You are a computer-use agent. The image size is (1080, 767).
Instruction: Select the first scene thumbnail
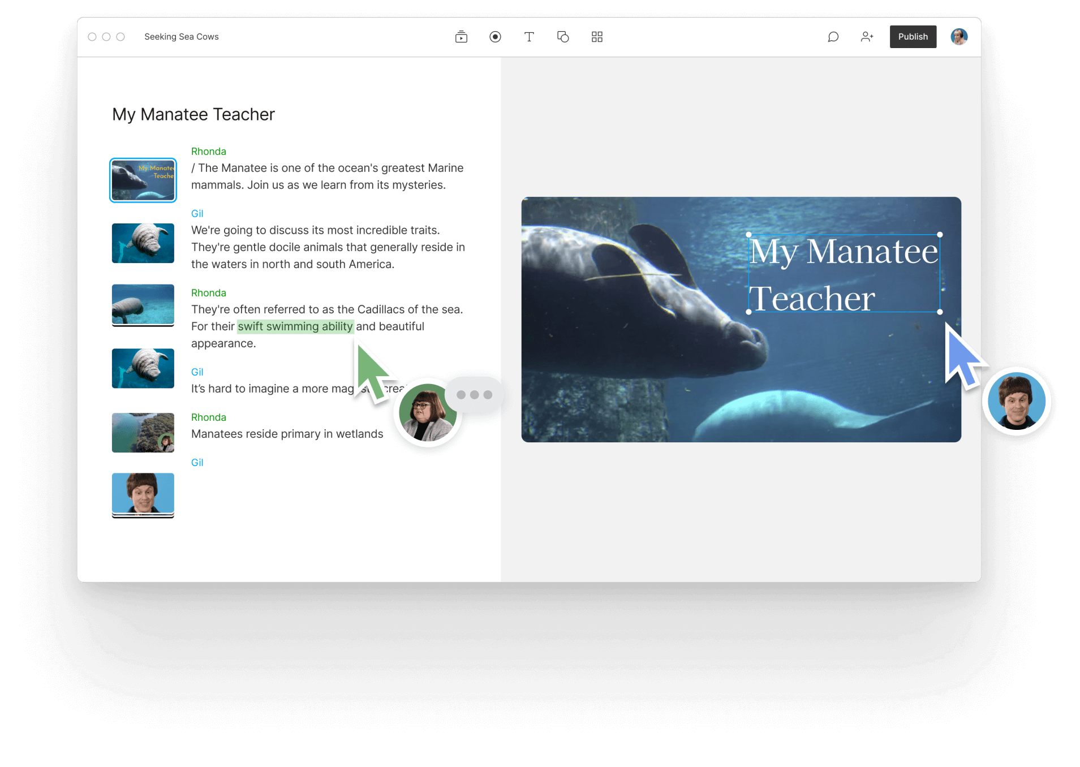point(143,180)
